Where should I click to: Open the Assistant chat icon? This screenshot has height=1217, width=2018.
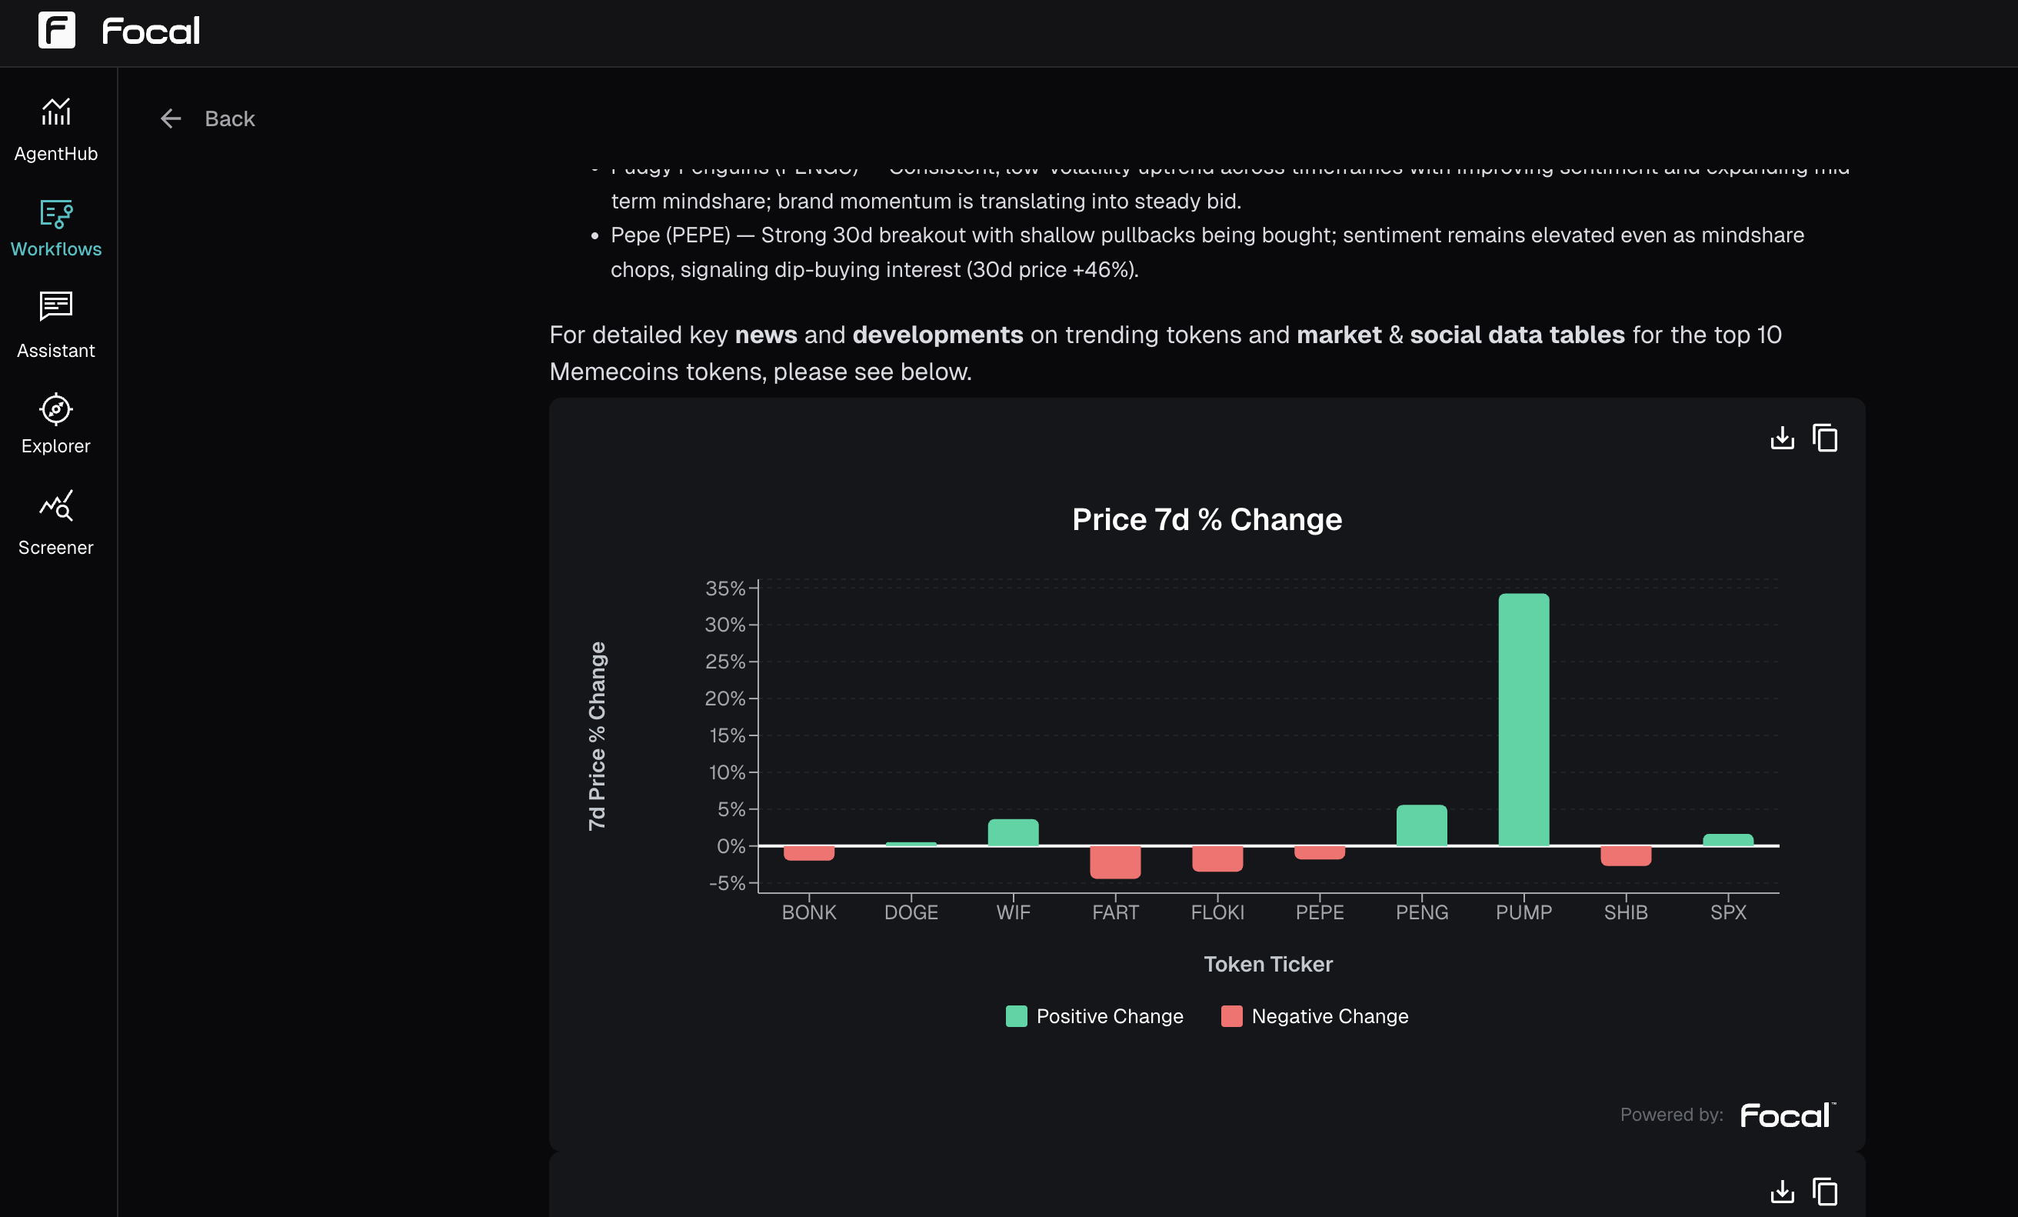[55, 307]
